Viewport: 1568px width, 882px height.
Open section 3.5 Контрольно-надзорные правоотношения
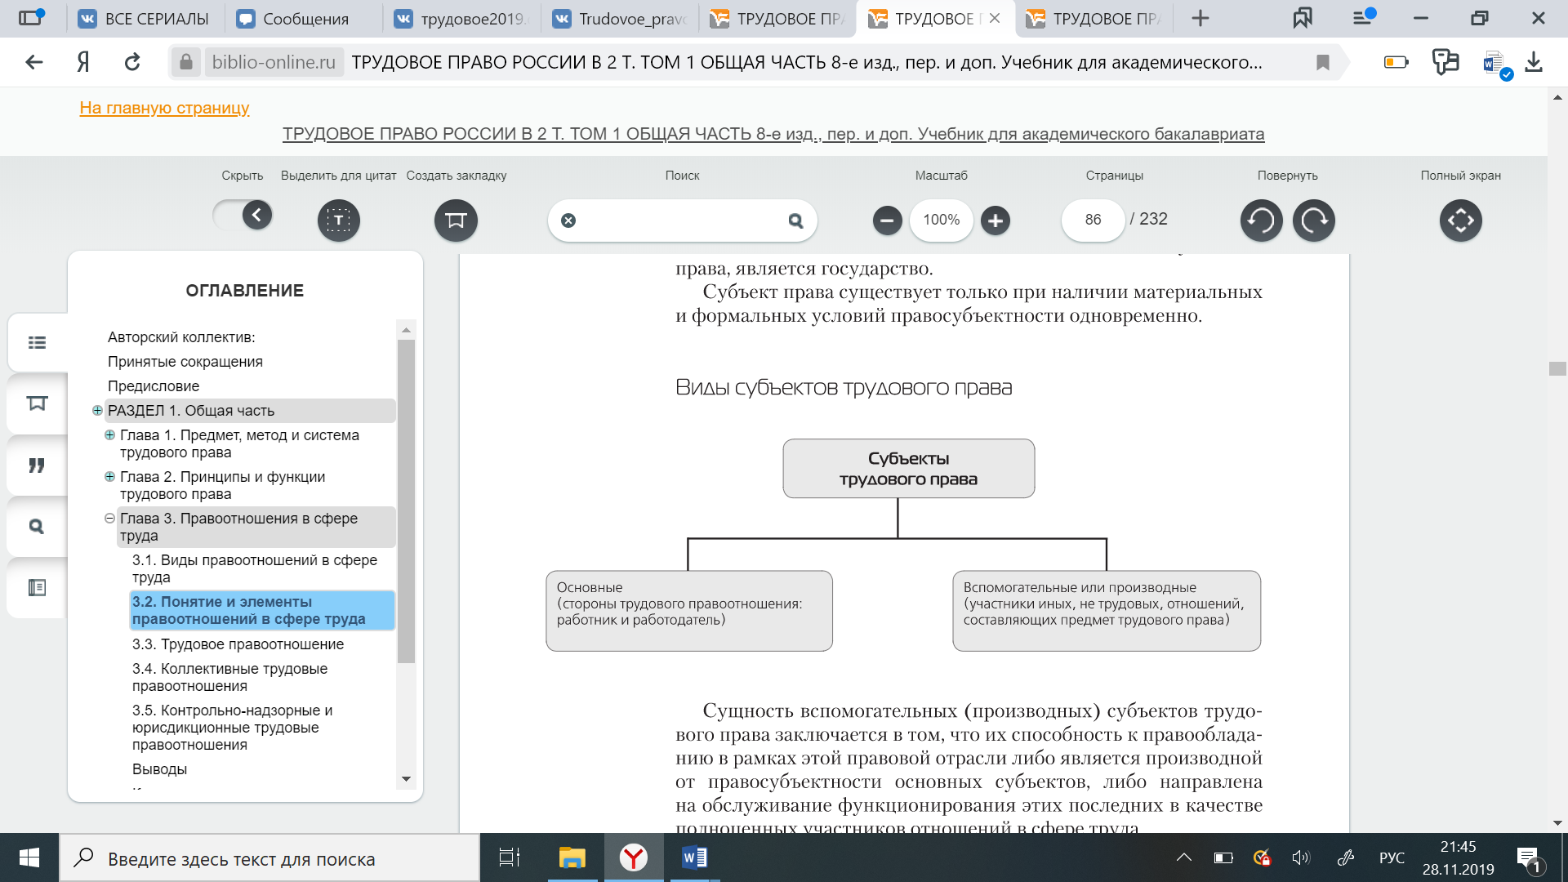point(233,728)
